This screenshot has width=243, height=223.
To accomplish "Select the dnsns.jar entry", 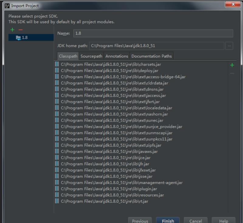I will point(112,89).
